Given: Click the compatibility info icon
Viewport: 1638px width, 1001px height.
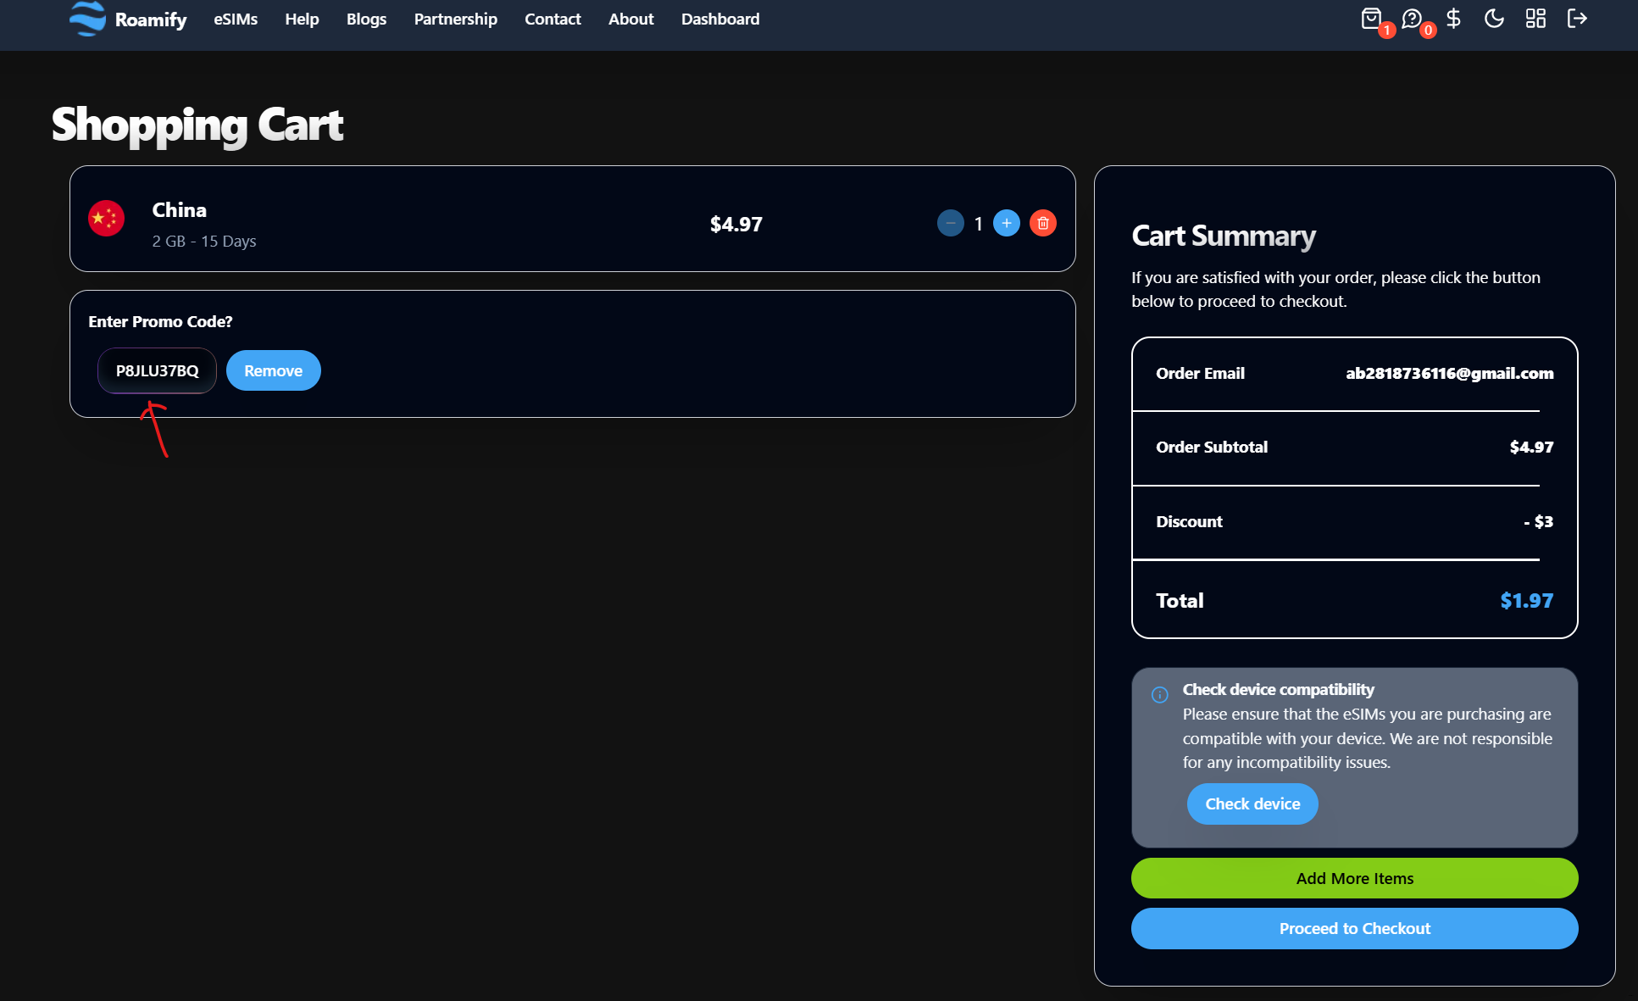Looking at the screenshot, I should pos(1160,695).
